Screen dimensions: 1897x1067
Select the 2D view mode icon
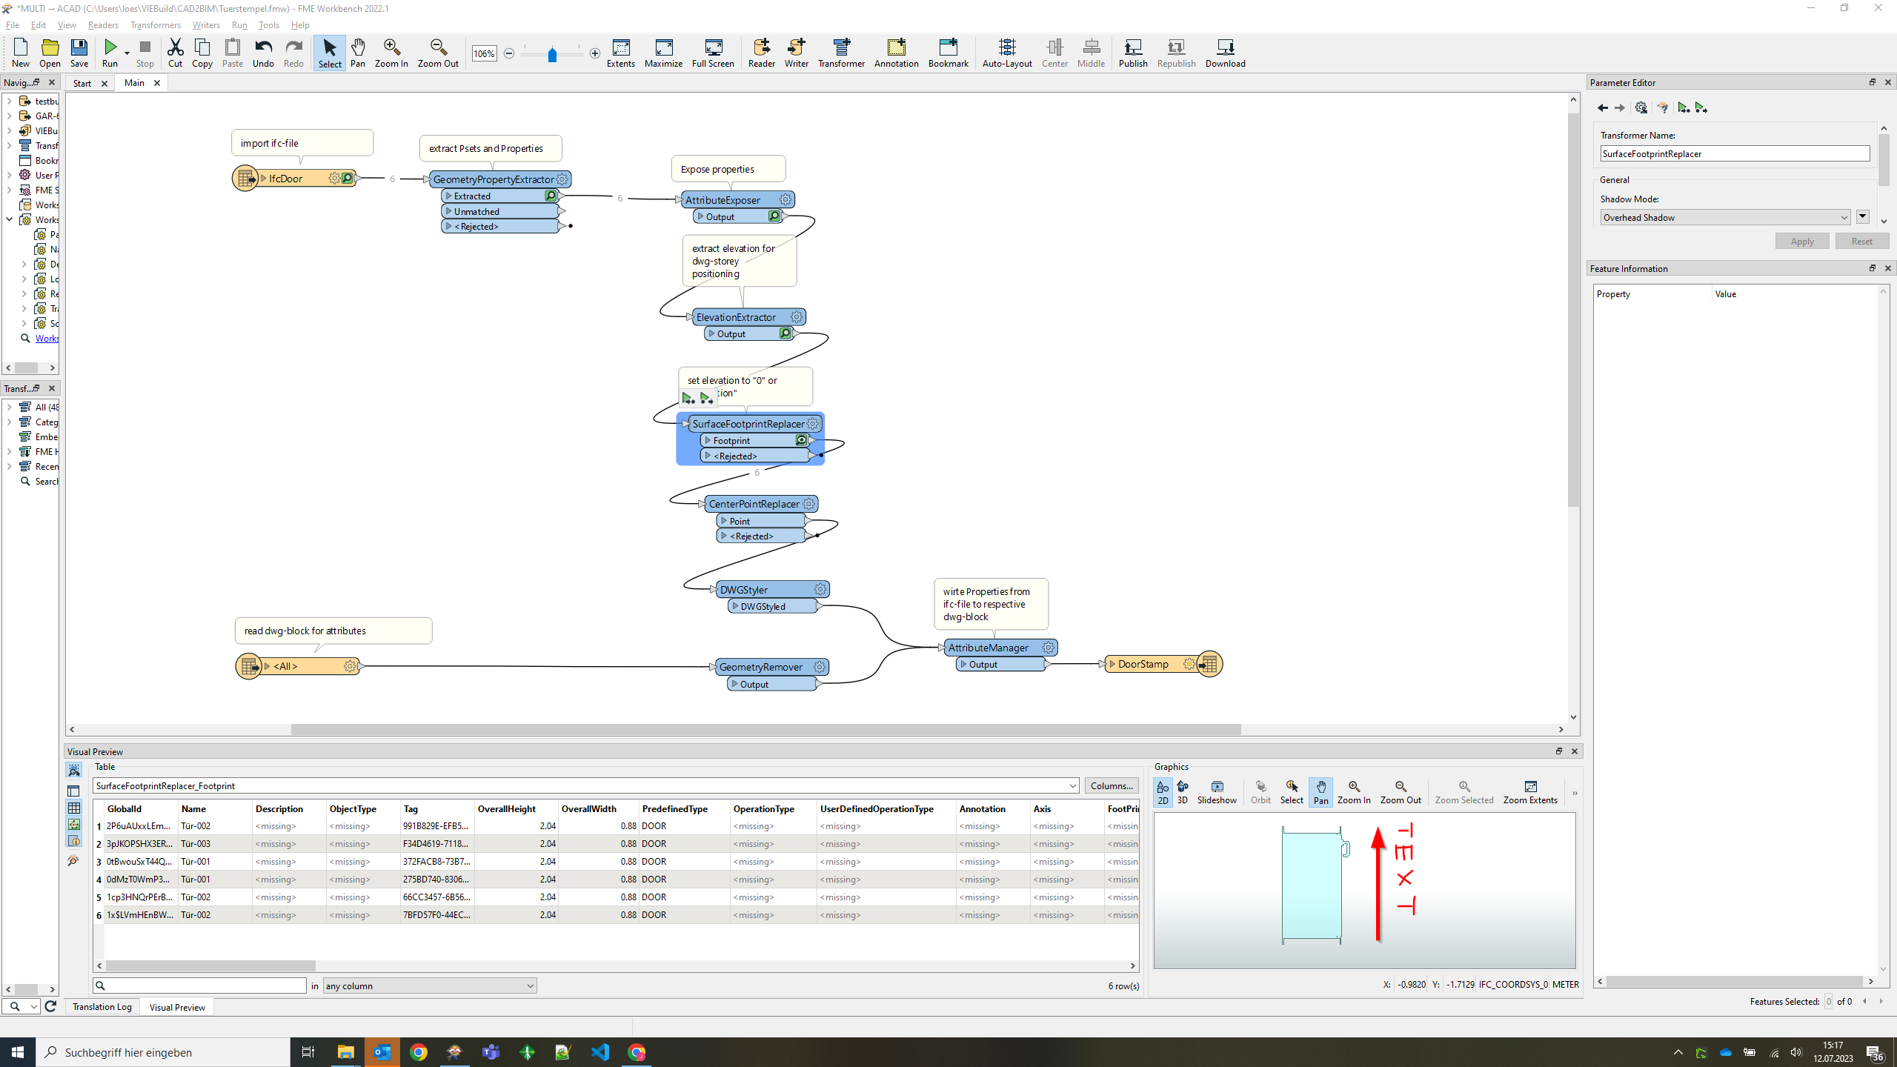[1162, 791]
